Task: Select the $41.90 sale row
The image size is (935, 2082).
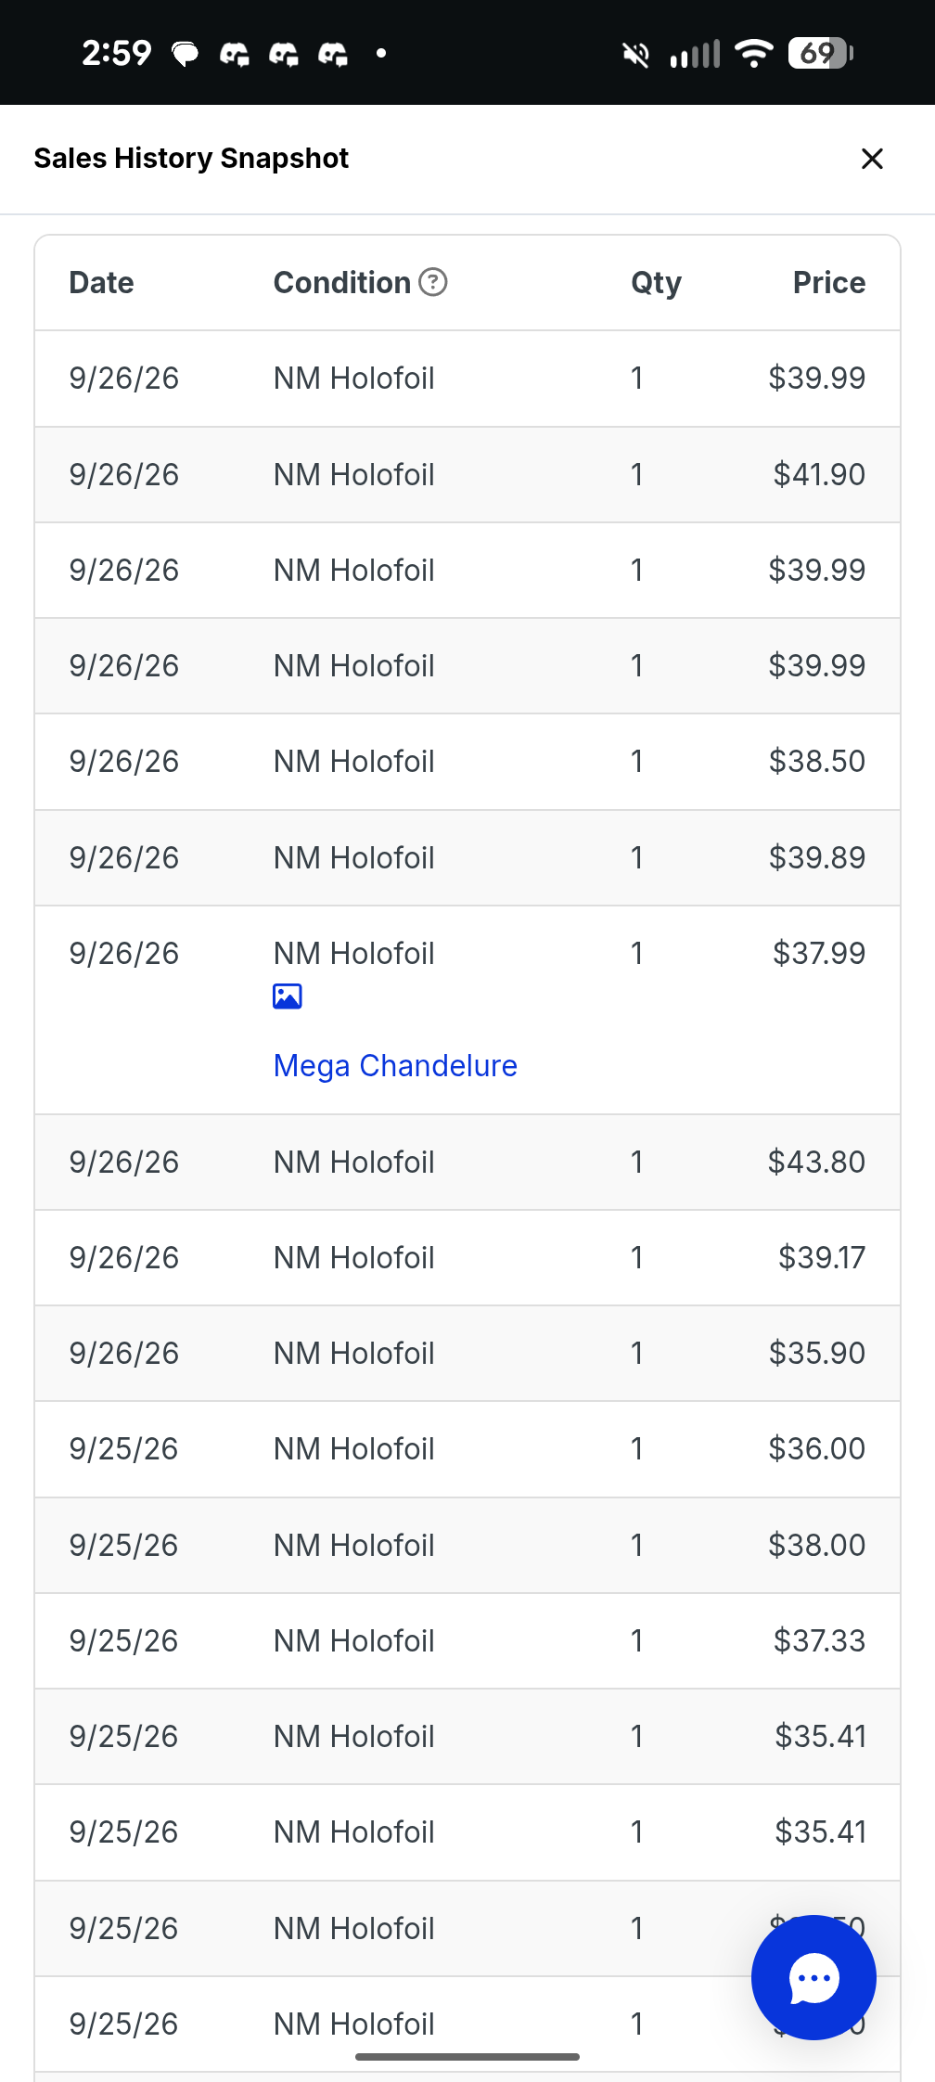Action: [x=467, y=475]
